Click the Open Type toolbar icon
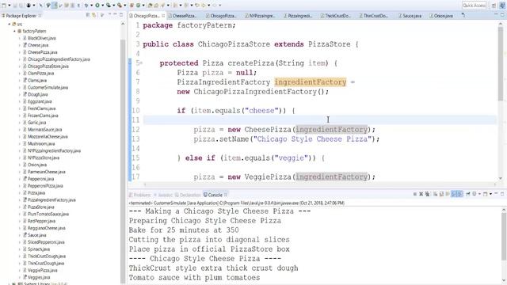 tap(150, 6)
